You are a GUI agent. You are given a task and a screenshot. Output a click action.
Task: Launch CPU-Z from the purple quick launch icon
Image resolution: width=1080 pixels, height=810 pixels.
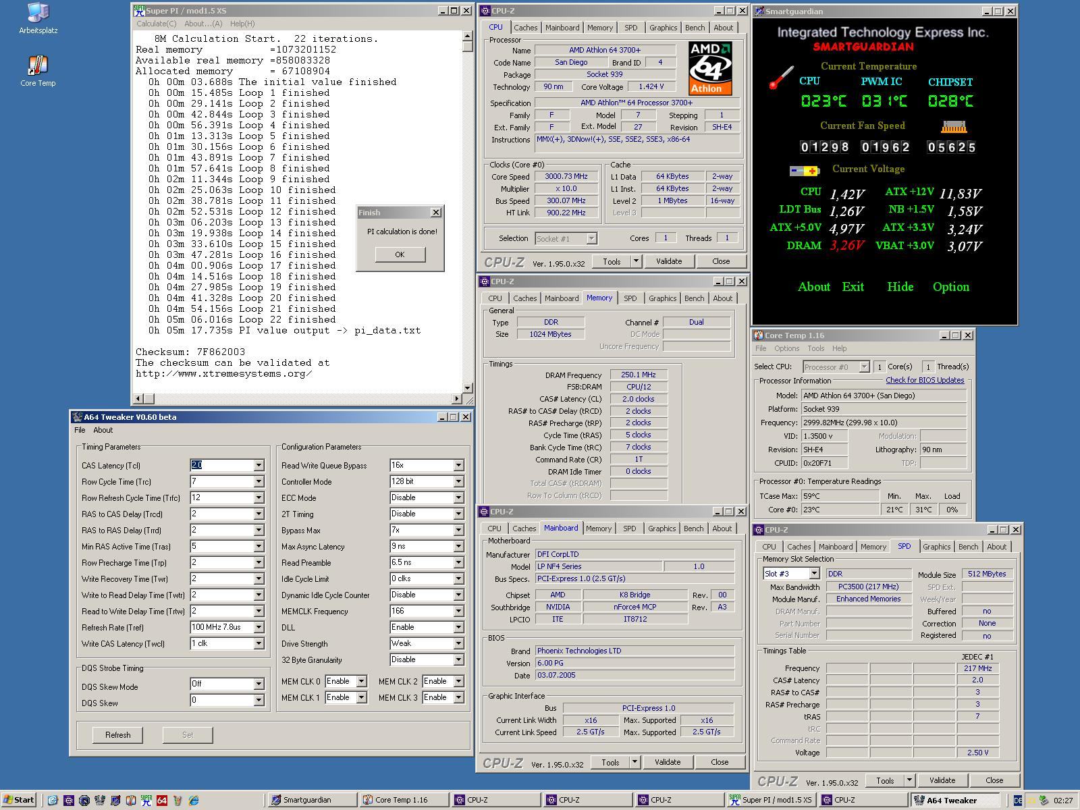click(69, 800)
